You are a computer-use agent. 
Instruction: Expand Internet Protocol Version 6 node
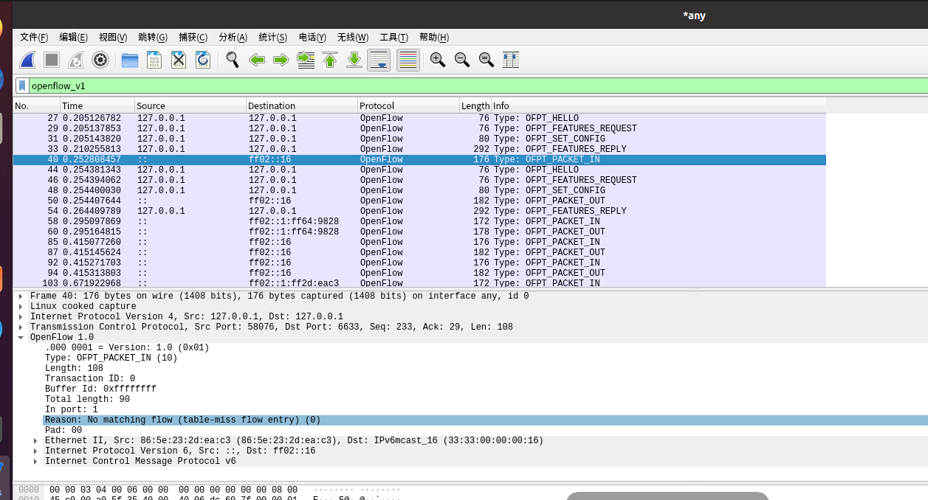pos(35,451)
